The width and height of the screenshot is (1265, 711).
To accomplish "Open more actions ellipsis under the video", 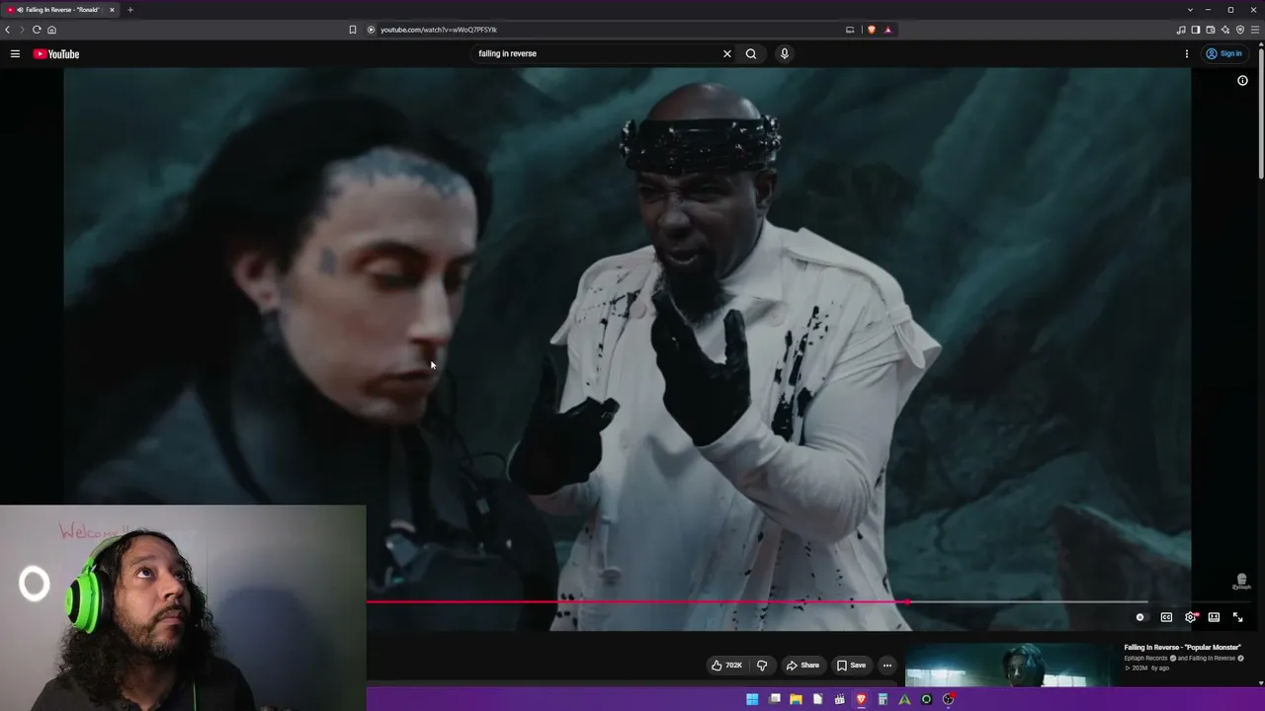I will [887, 666].
